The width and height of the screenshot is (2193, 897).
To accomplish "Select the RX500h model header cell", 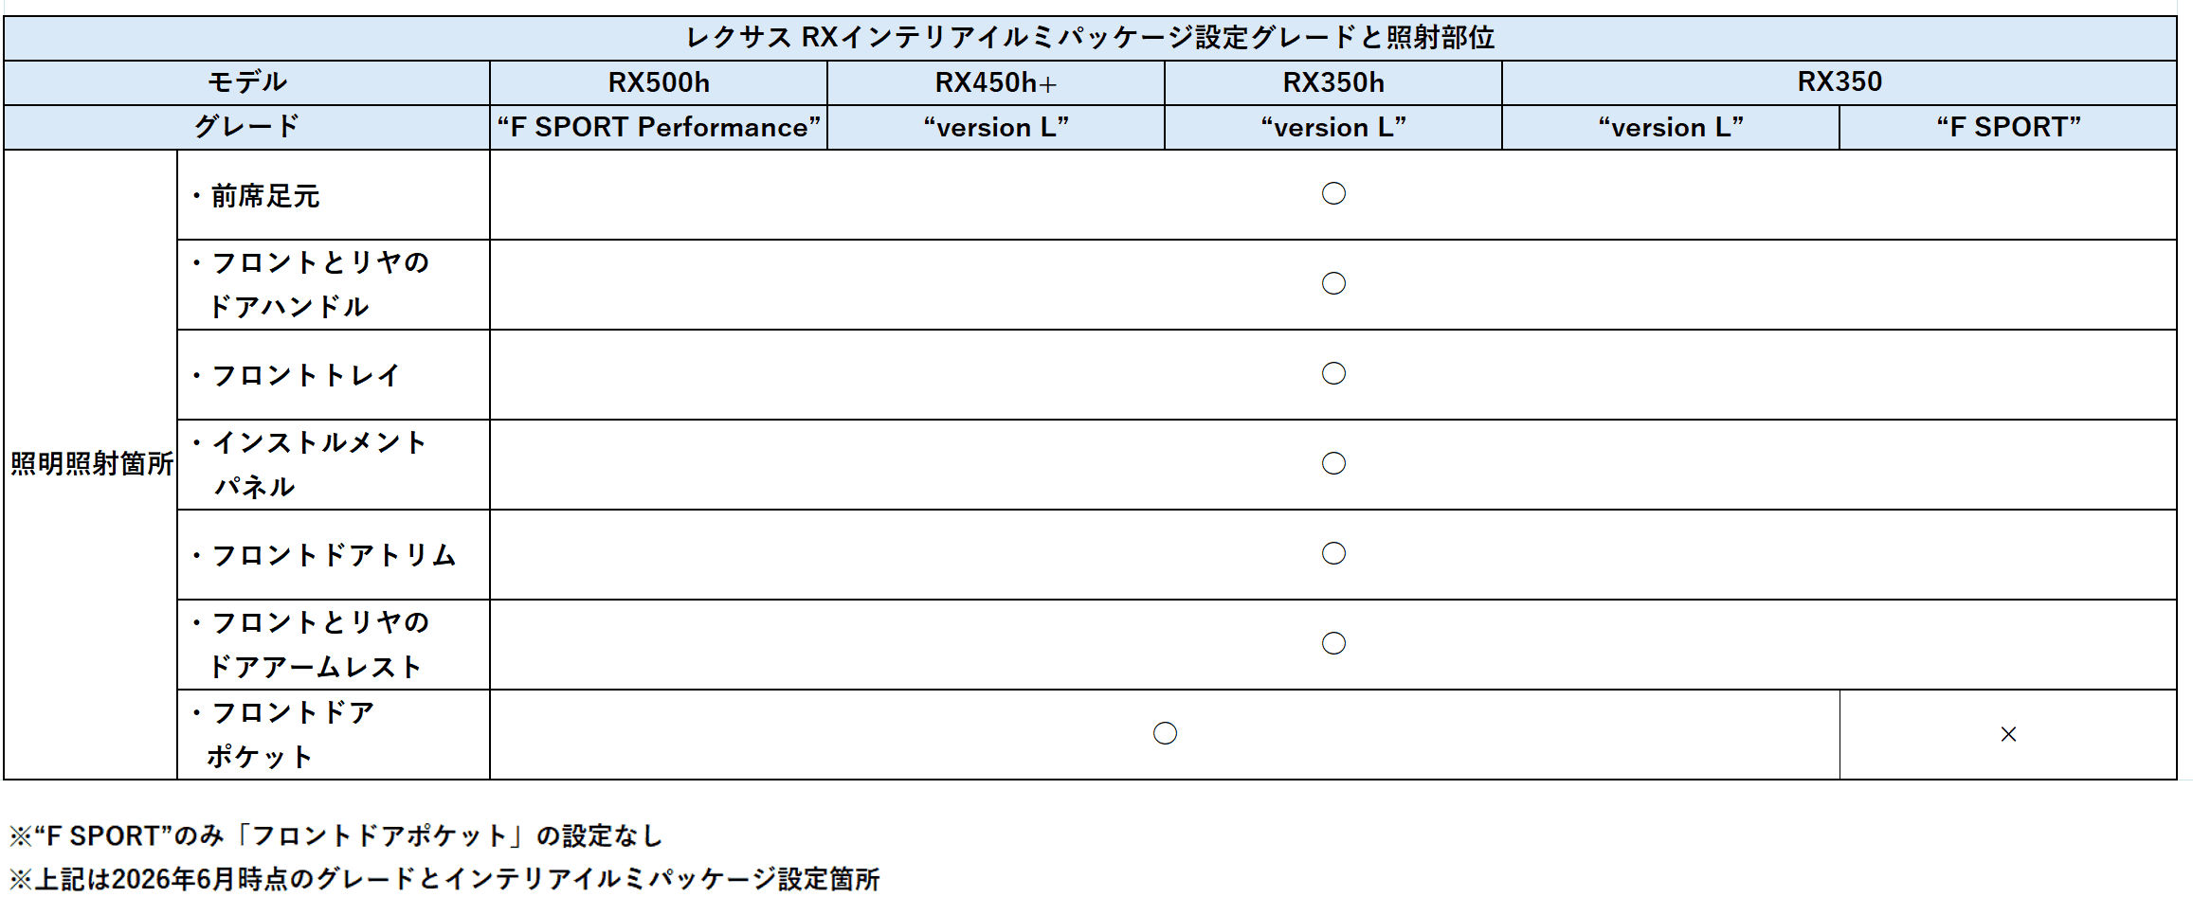I will point(659,82).
